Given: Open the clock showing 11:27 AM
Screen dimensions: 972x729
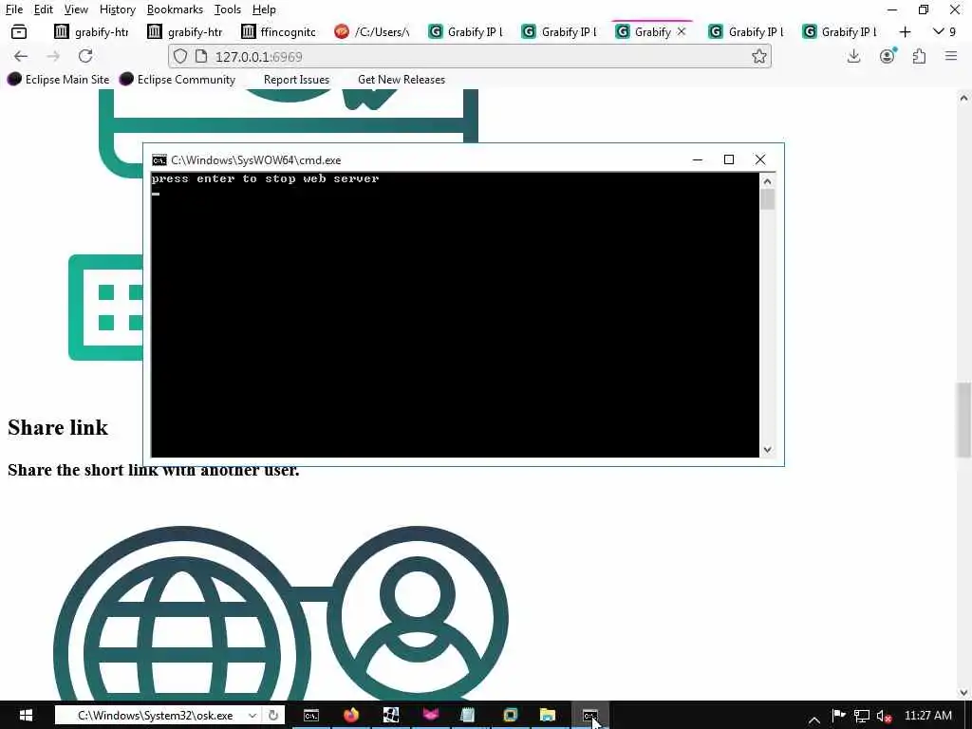Looking at the screenshot, I should (x=928, y=715).
